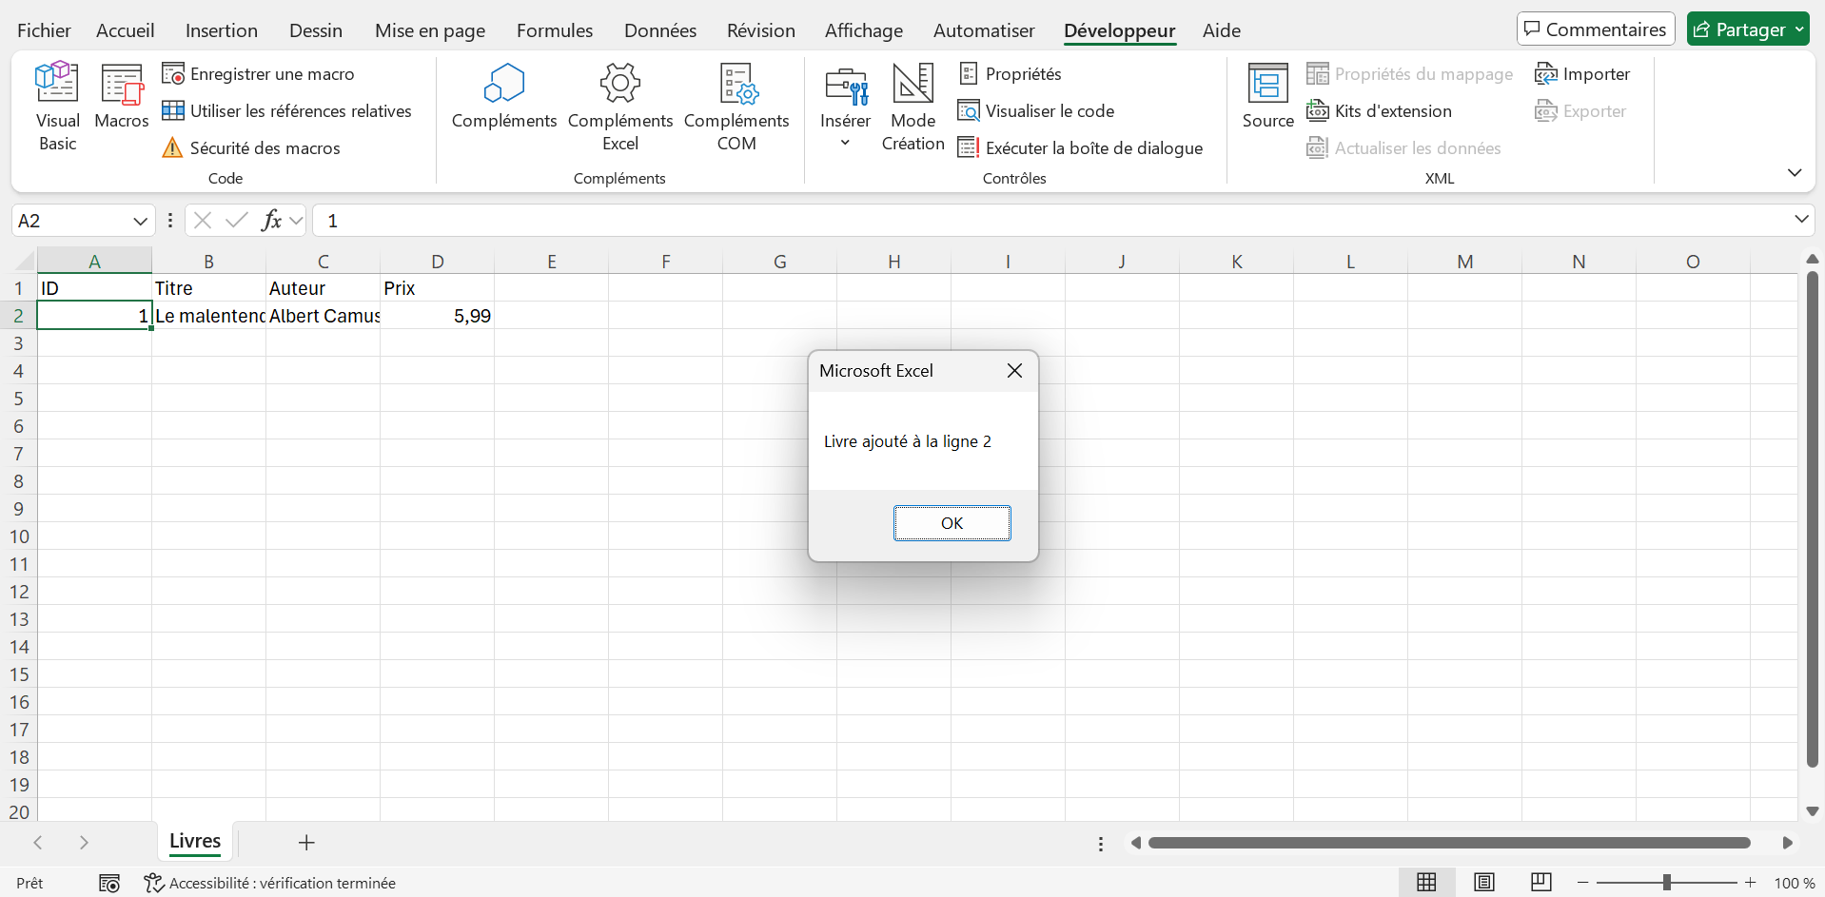Toggle Utiliser les références relatives

coord(286,110)
